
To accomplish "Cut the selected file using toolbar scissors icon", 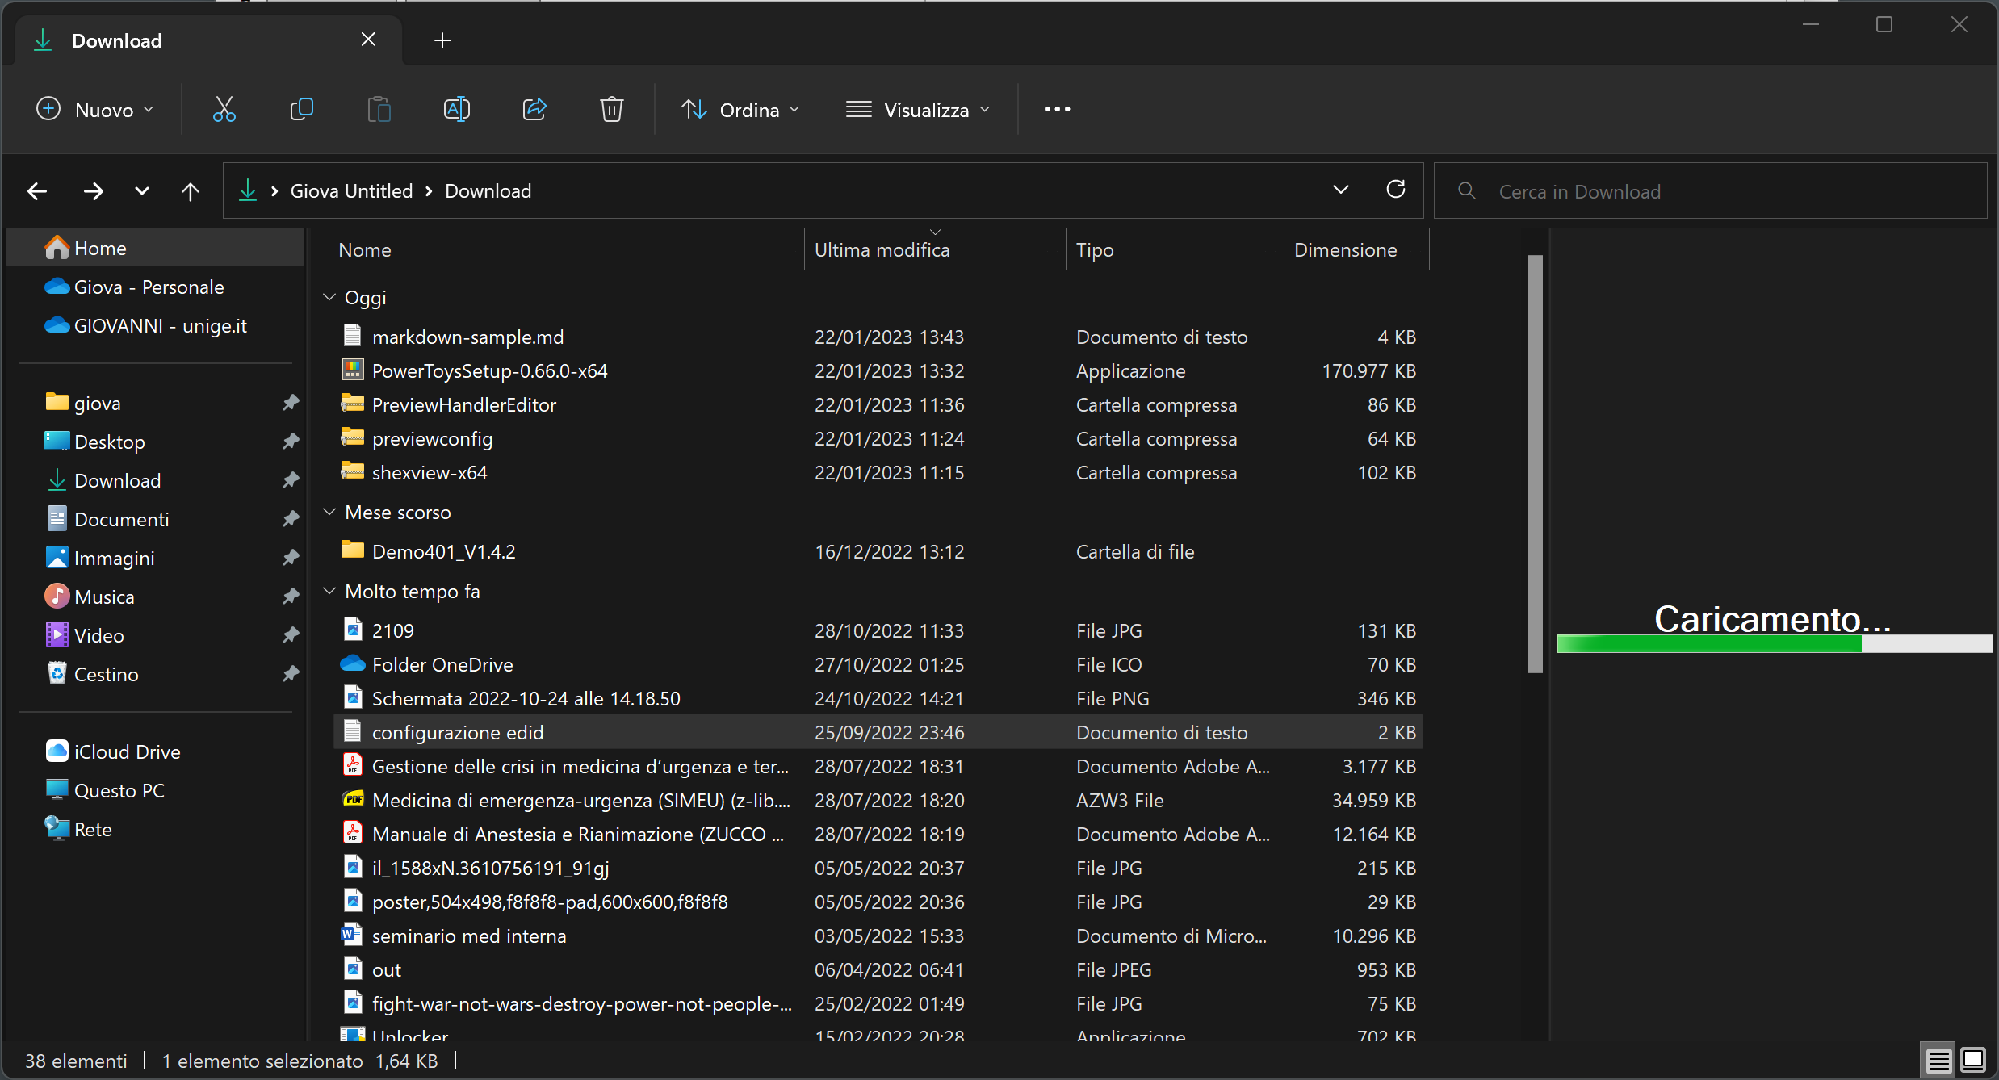I will (x=224, y=109).
